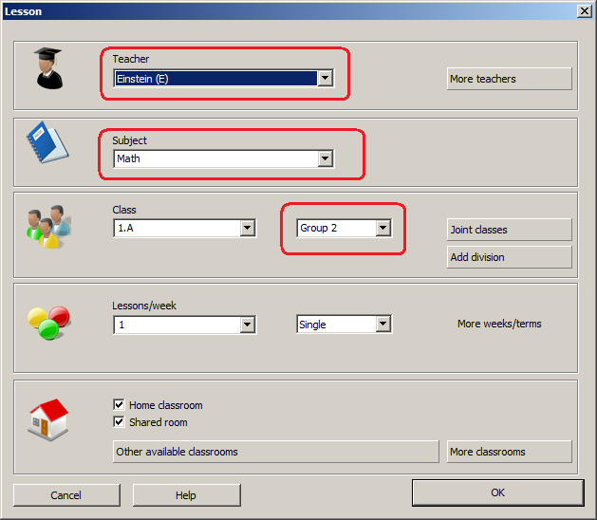Click Other available classrooms button
The width and height of the screenshot is (597, 520).
click(x=275, y=452)
